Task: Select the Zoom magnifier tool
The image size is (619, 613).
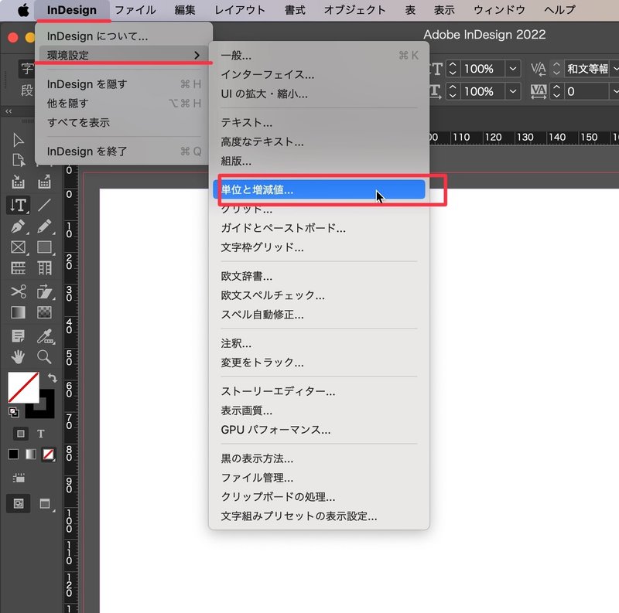Action: click(44, 357)
